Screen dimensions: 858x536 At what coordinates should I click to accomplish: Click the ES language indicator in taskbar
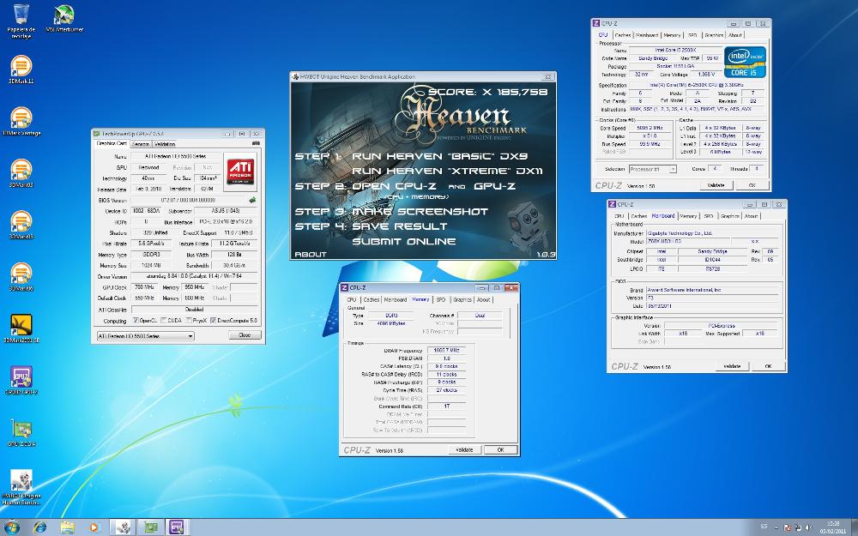coord(764,527)
